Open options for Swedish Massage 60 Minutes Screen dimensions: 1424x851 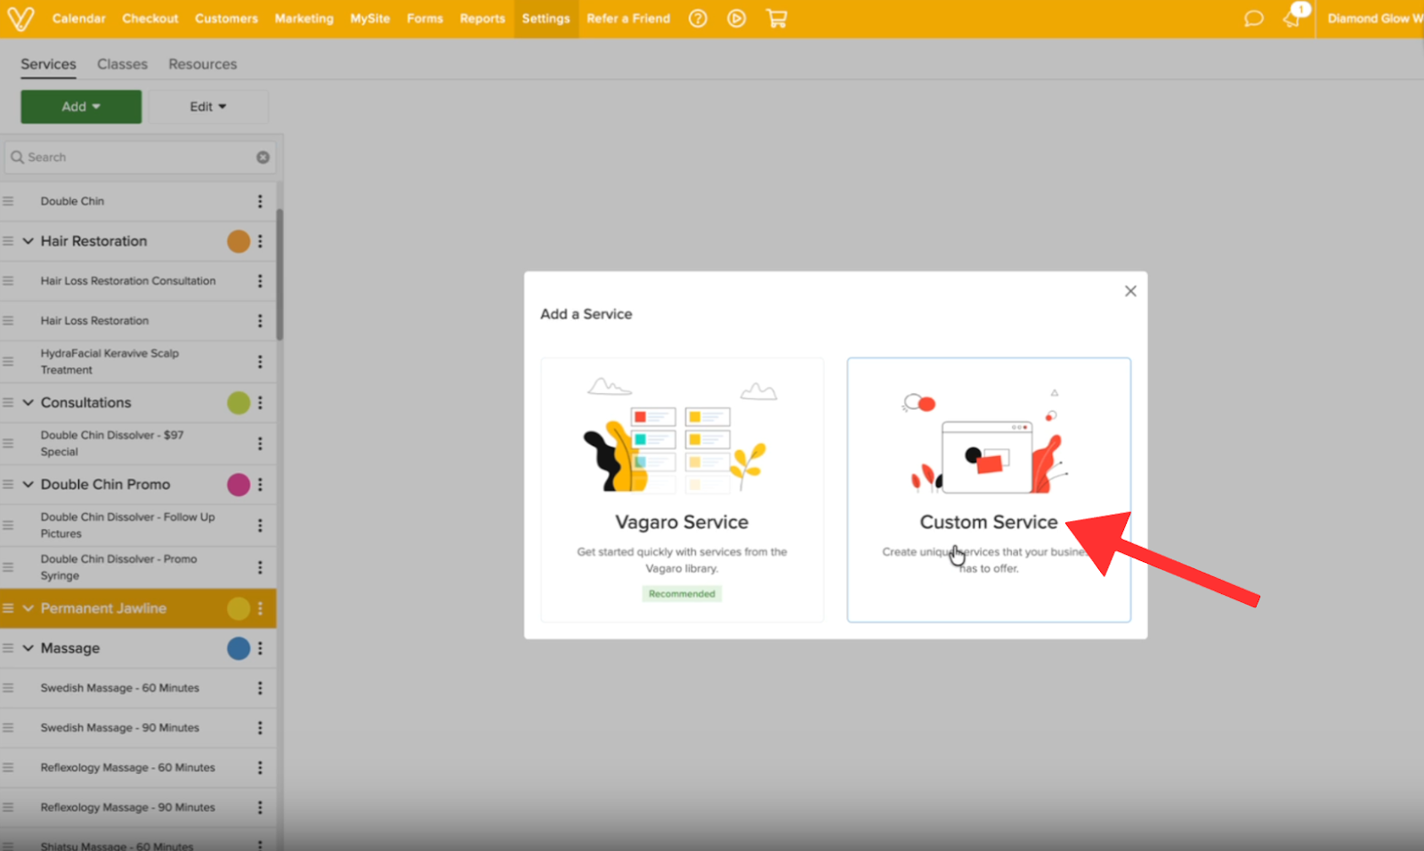(x=260, y=688)
